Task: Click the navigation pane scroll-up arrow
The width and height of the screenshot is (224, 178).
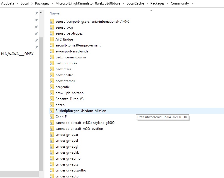Action: tap(41, 12)
